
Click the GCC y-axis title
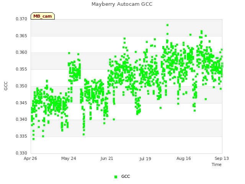click(6, 86)
